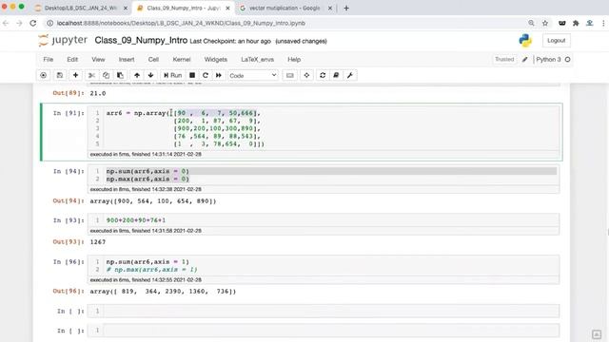Click output text 1267

(97, 241)
